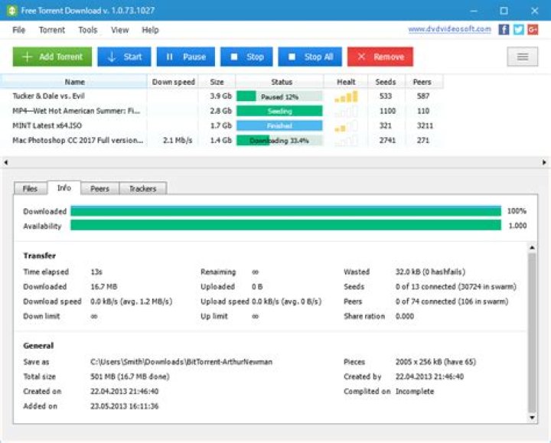
Task: Click health icon for Mac Photoshop row
Action: (346, 141)
